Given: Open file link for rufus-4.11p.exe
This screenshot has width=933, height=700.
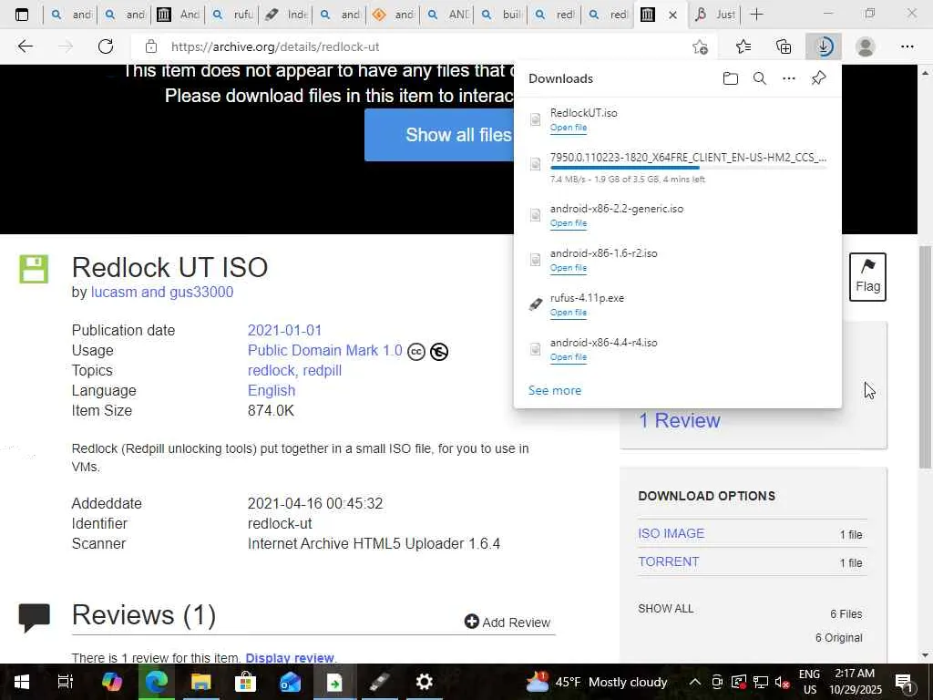Looking at the screenshot, I should (569, 313).
